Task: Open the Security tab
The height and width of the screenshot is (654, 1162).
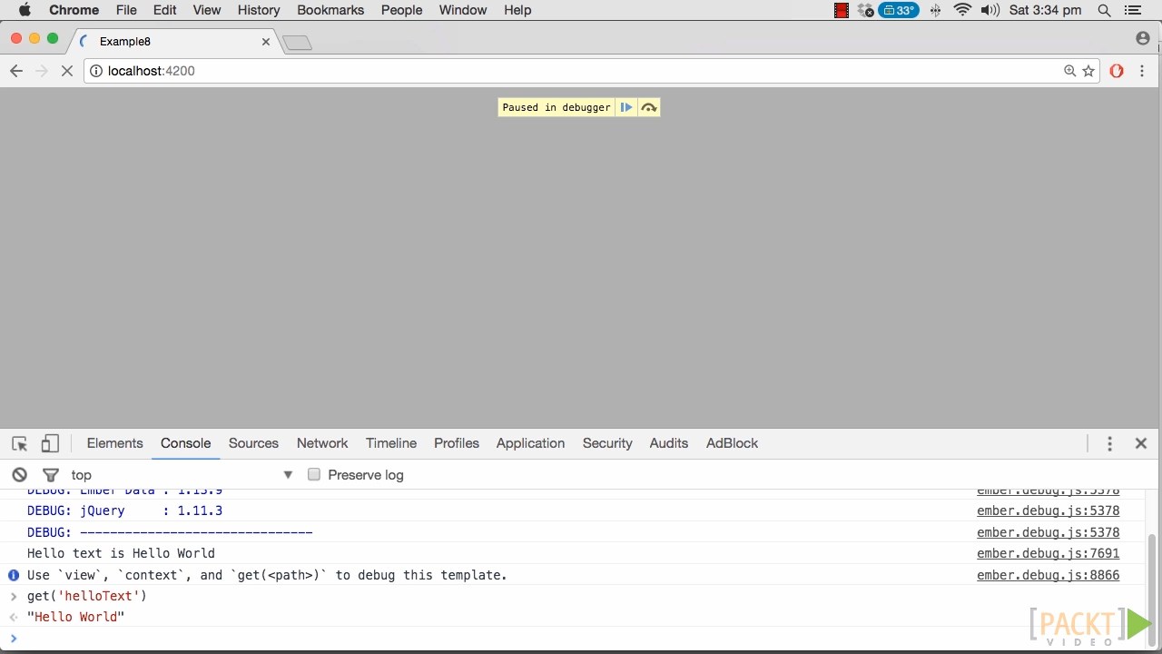Action: (607, 443)
